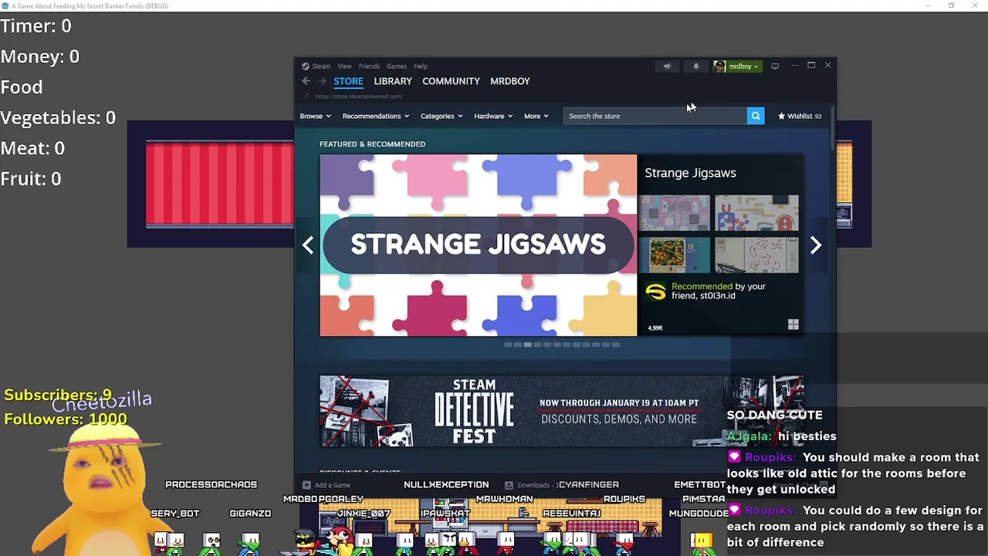The height and width of the screenshot is (556, 988).
Task: Switch to the LIBRARY tab
Action: pyautogui.click(x=393, y=81)
